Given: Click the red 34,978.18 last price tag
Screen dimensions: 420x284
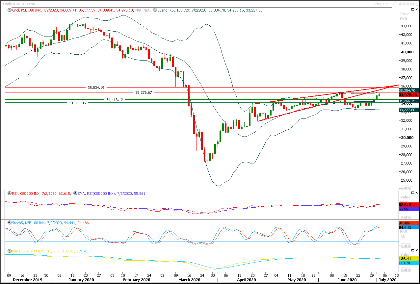Looking at the screenshot, I should [x=408, y=94].
